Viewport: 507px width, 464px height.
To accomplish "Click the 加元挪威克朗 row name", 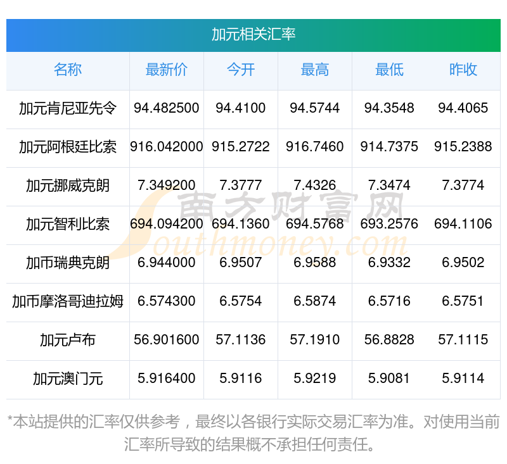I will (68, 185).
